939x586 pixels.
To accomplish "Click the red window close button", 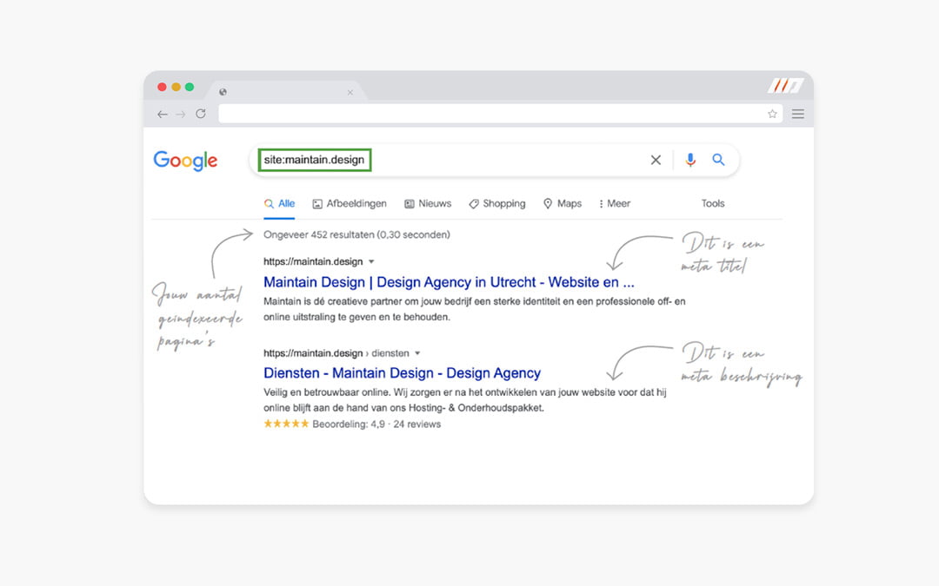I will 162,87.
